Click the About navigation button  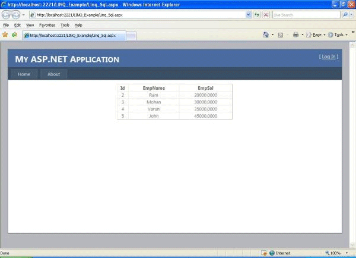click(x=53, y=74)
